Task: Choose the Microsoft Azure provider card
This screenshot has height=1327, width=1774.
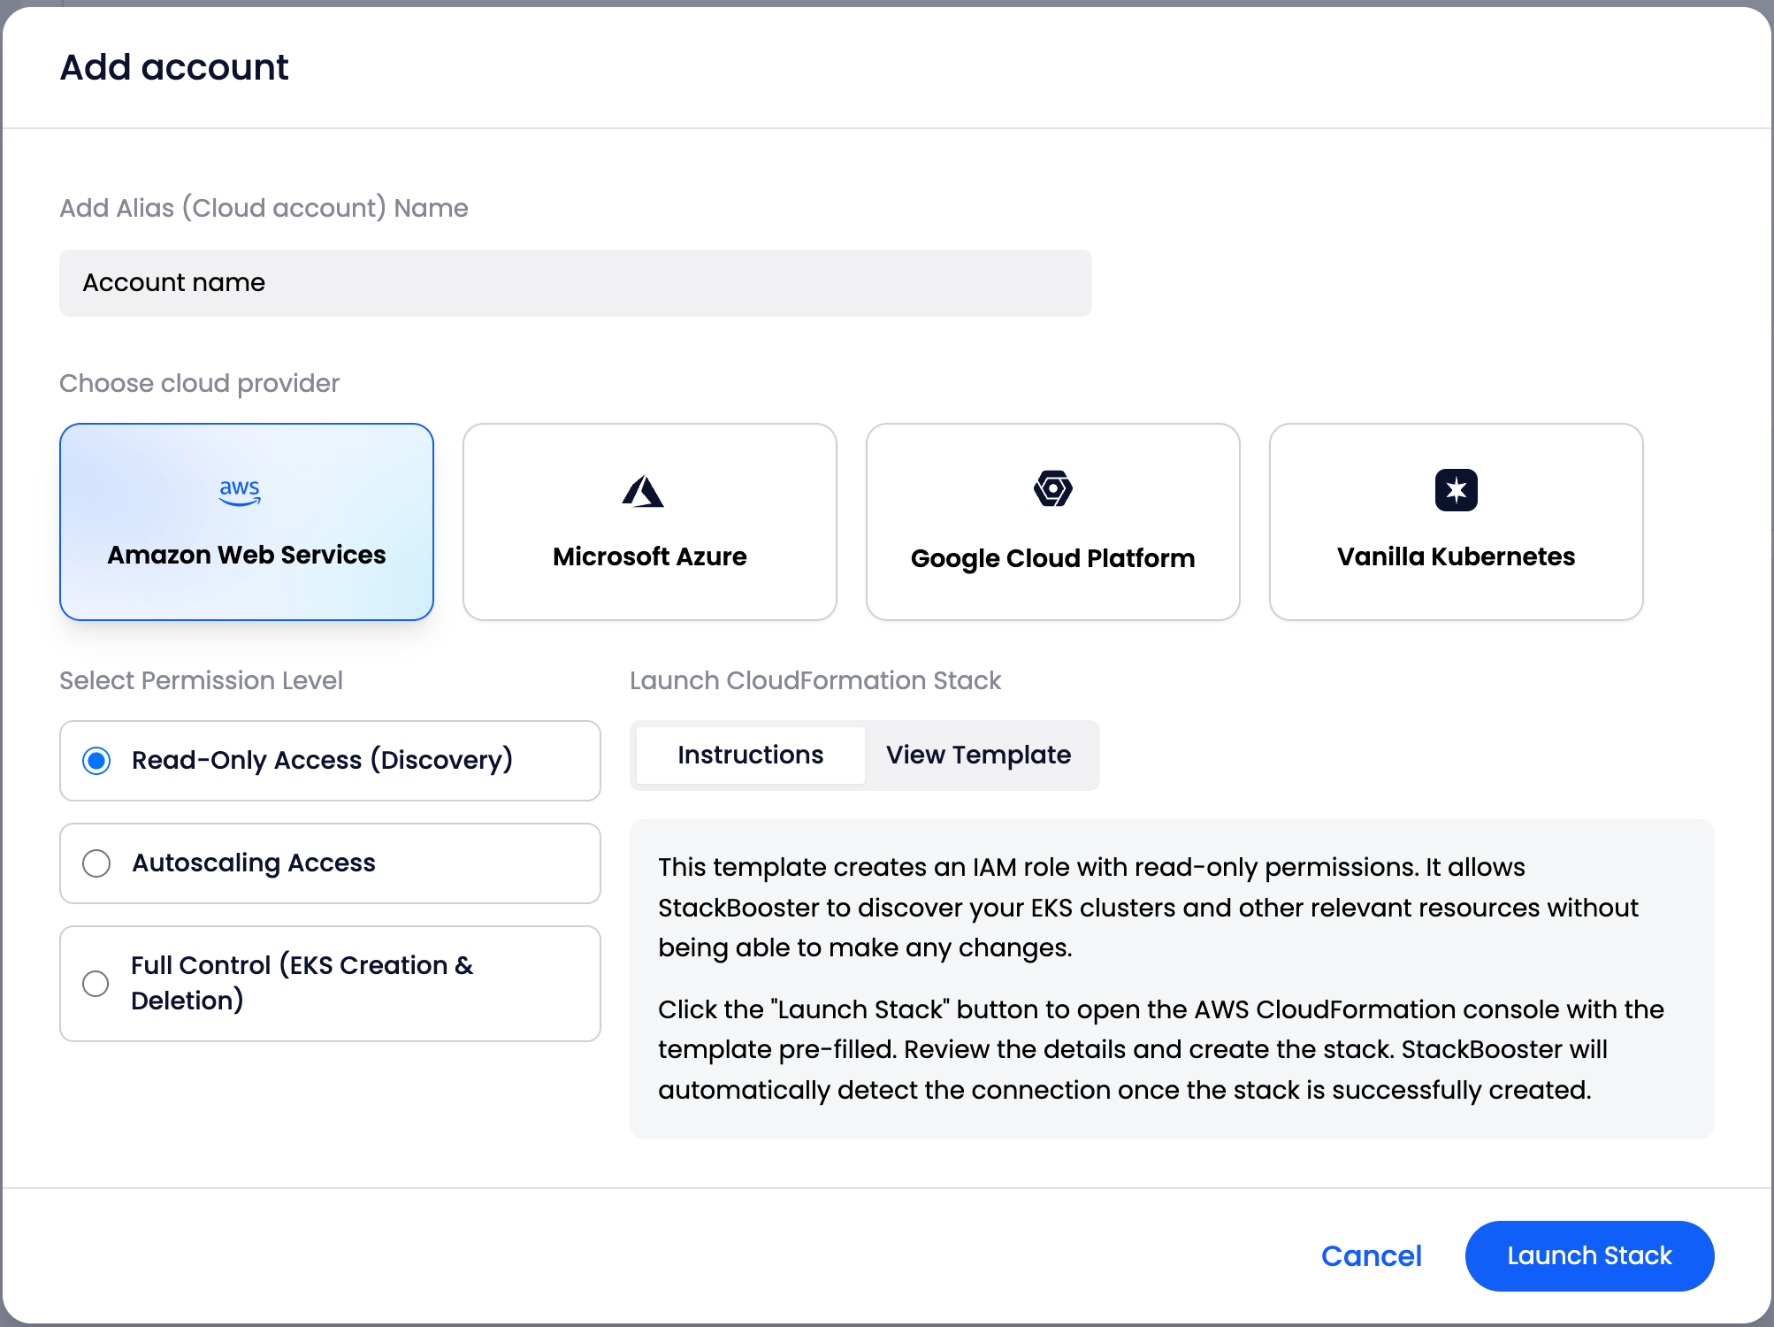Action: tap(650, 522)
